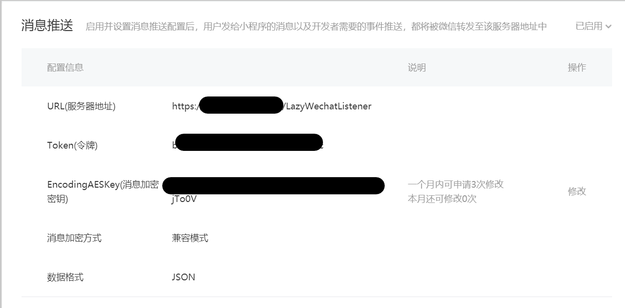Click the 一个月内可申请3次修改 note
Screen dimensions: 625x308
(x=456, y=184)
